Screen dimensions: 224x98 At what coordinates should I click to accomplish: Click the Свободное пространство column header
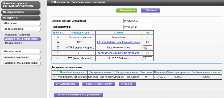point(206,72)
